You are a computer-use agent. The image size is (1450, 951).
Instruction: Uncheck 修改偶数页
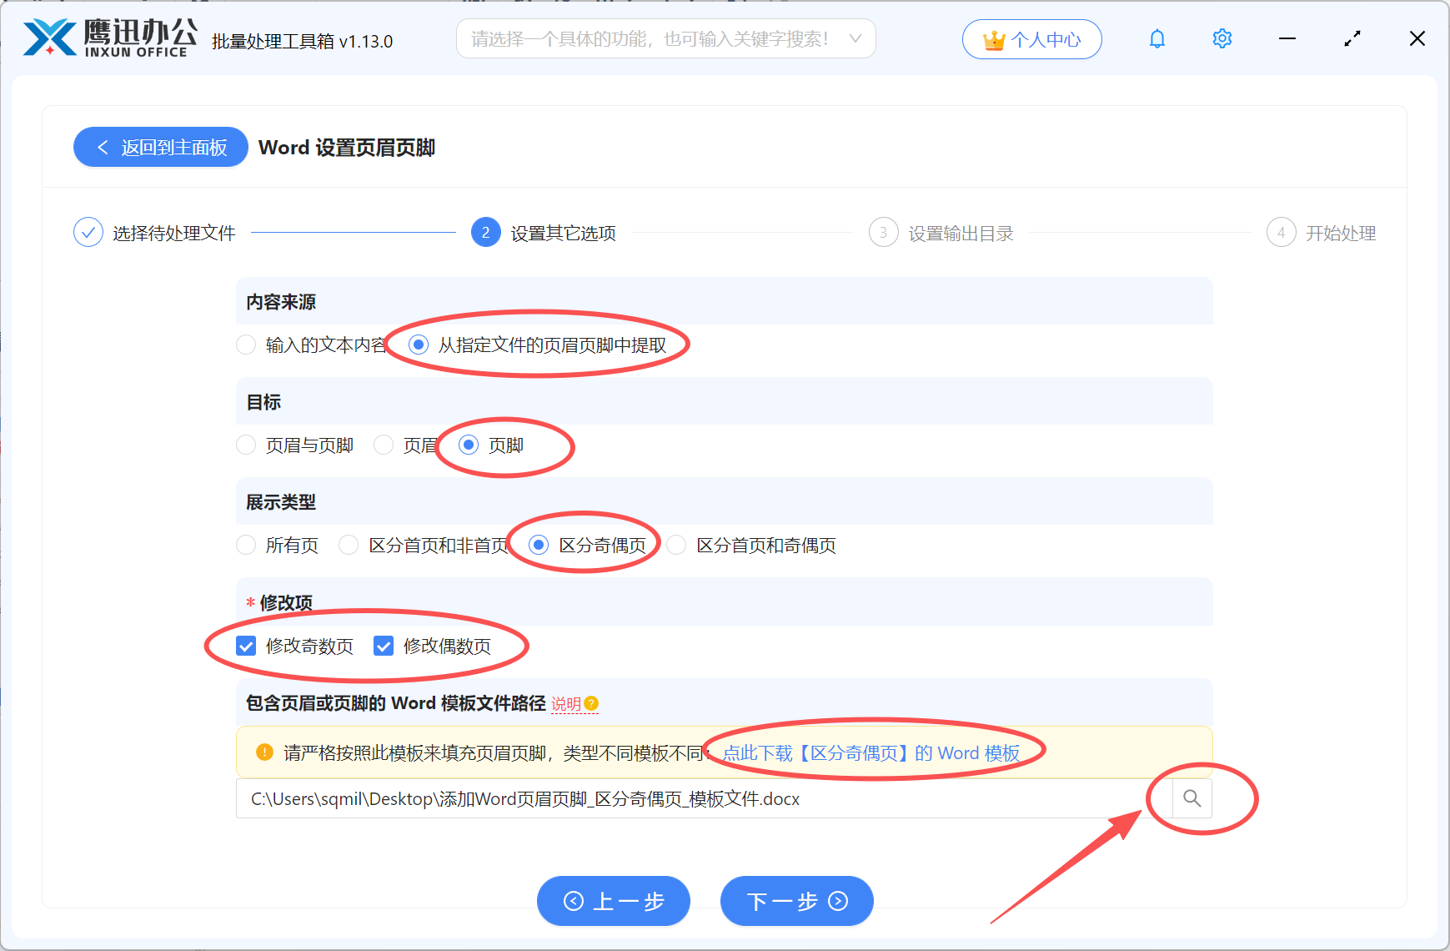click(x=384, y=646)
